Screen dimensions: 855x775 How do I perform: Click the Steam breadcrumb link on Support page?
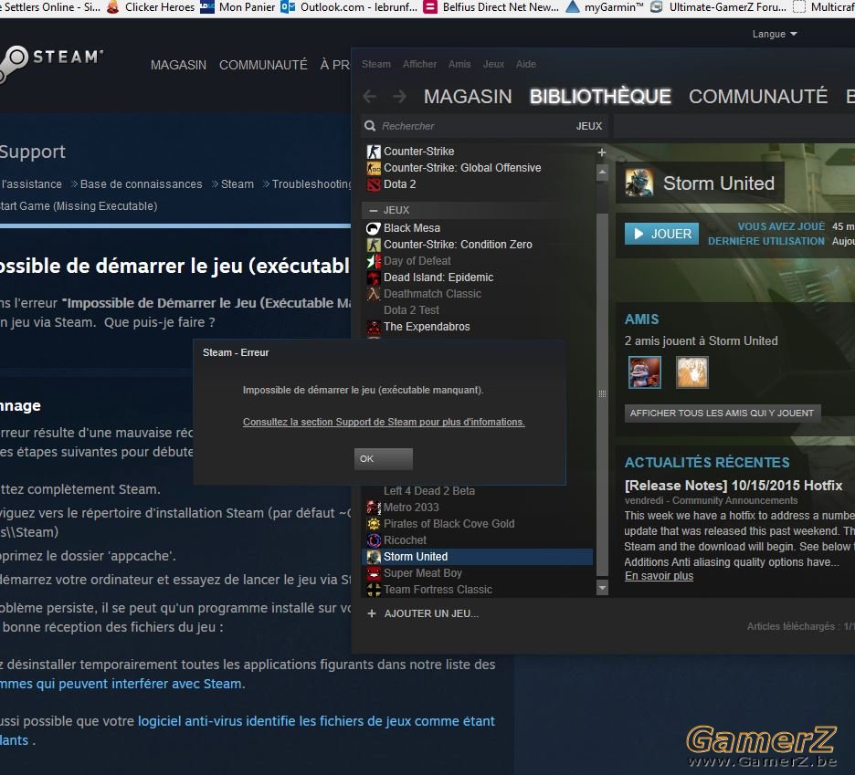tap(237, 184)
